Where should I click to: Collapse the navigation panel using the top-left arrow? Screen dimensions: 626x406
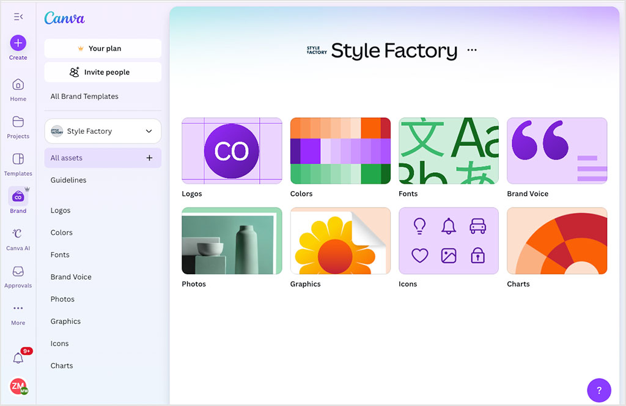pyautogui.click(x=18, y=16)
